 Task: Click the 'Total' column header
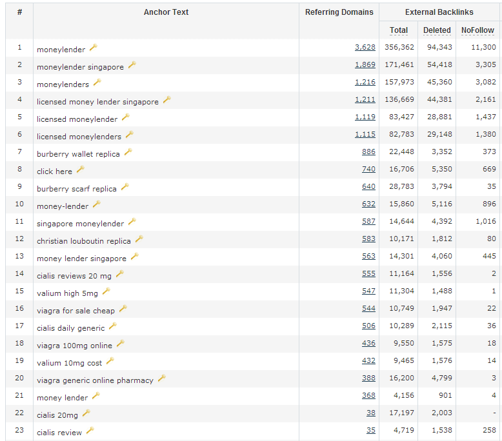coord(399,30)
